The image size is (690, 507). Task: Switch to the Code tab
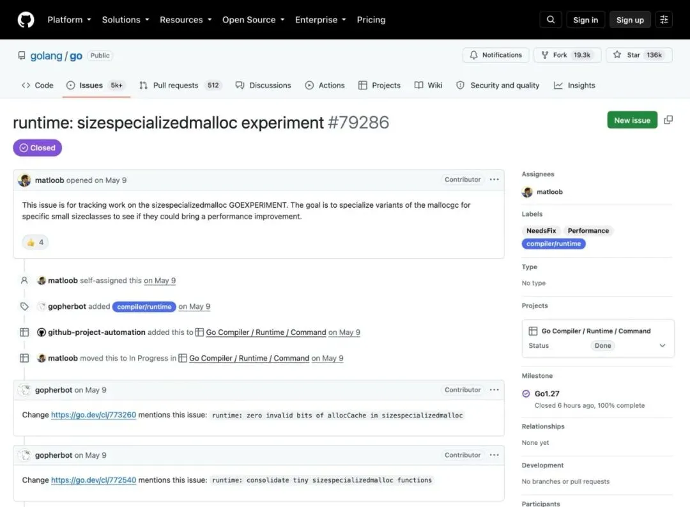[38, 86]
